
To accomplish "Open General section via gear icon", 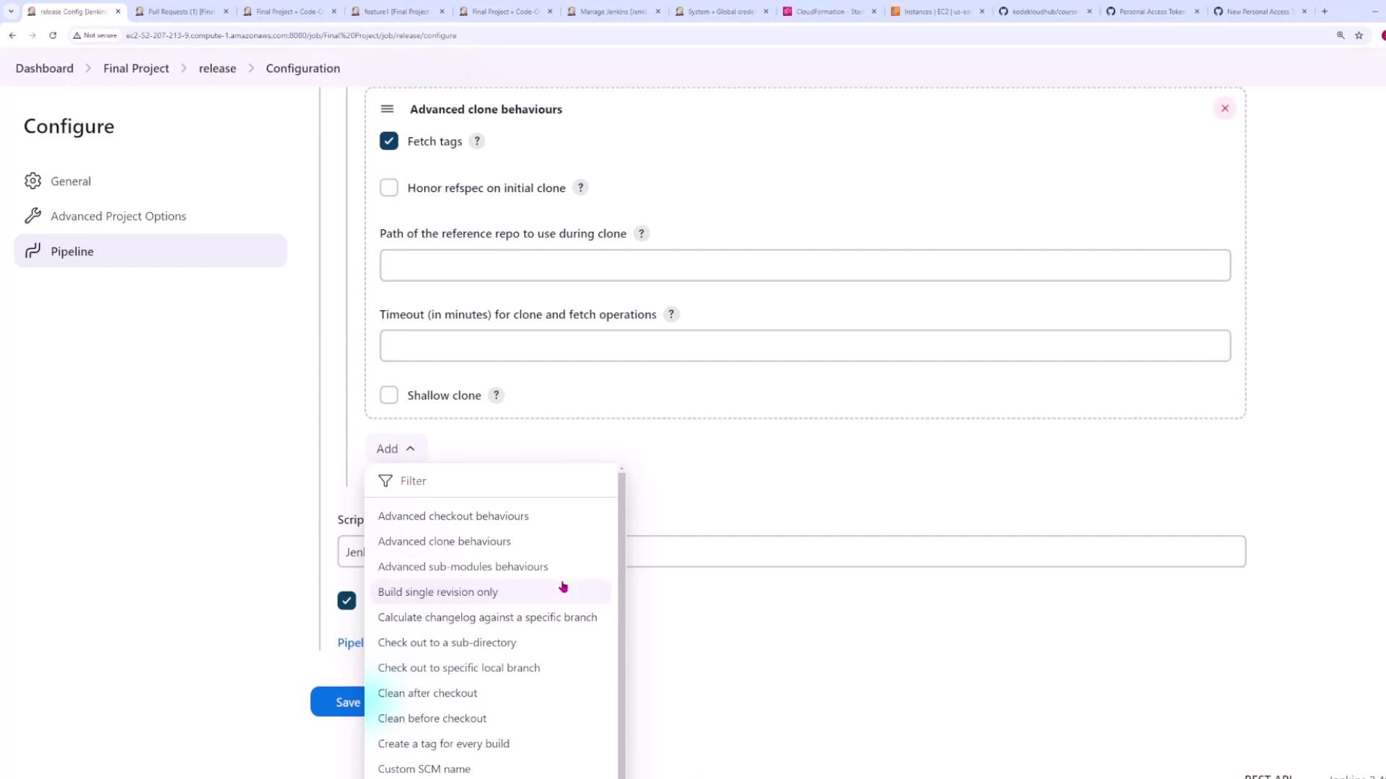I will tap(32, 181).
